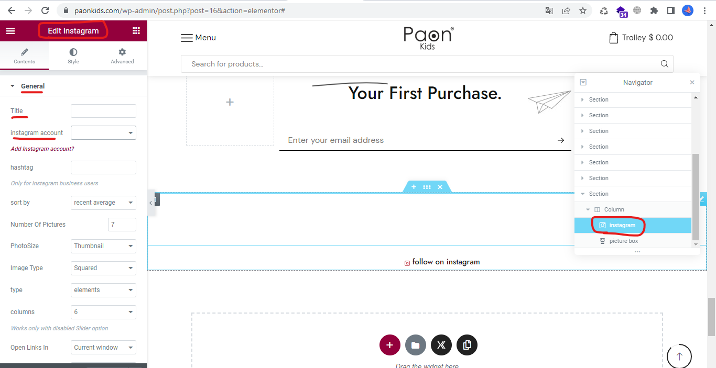
Task: Submit email with the arrow icon
Action: tap(561, 140)
